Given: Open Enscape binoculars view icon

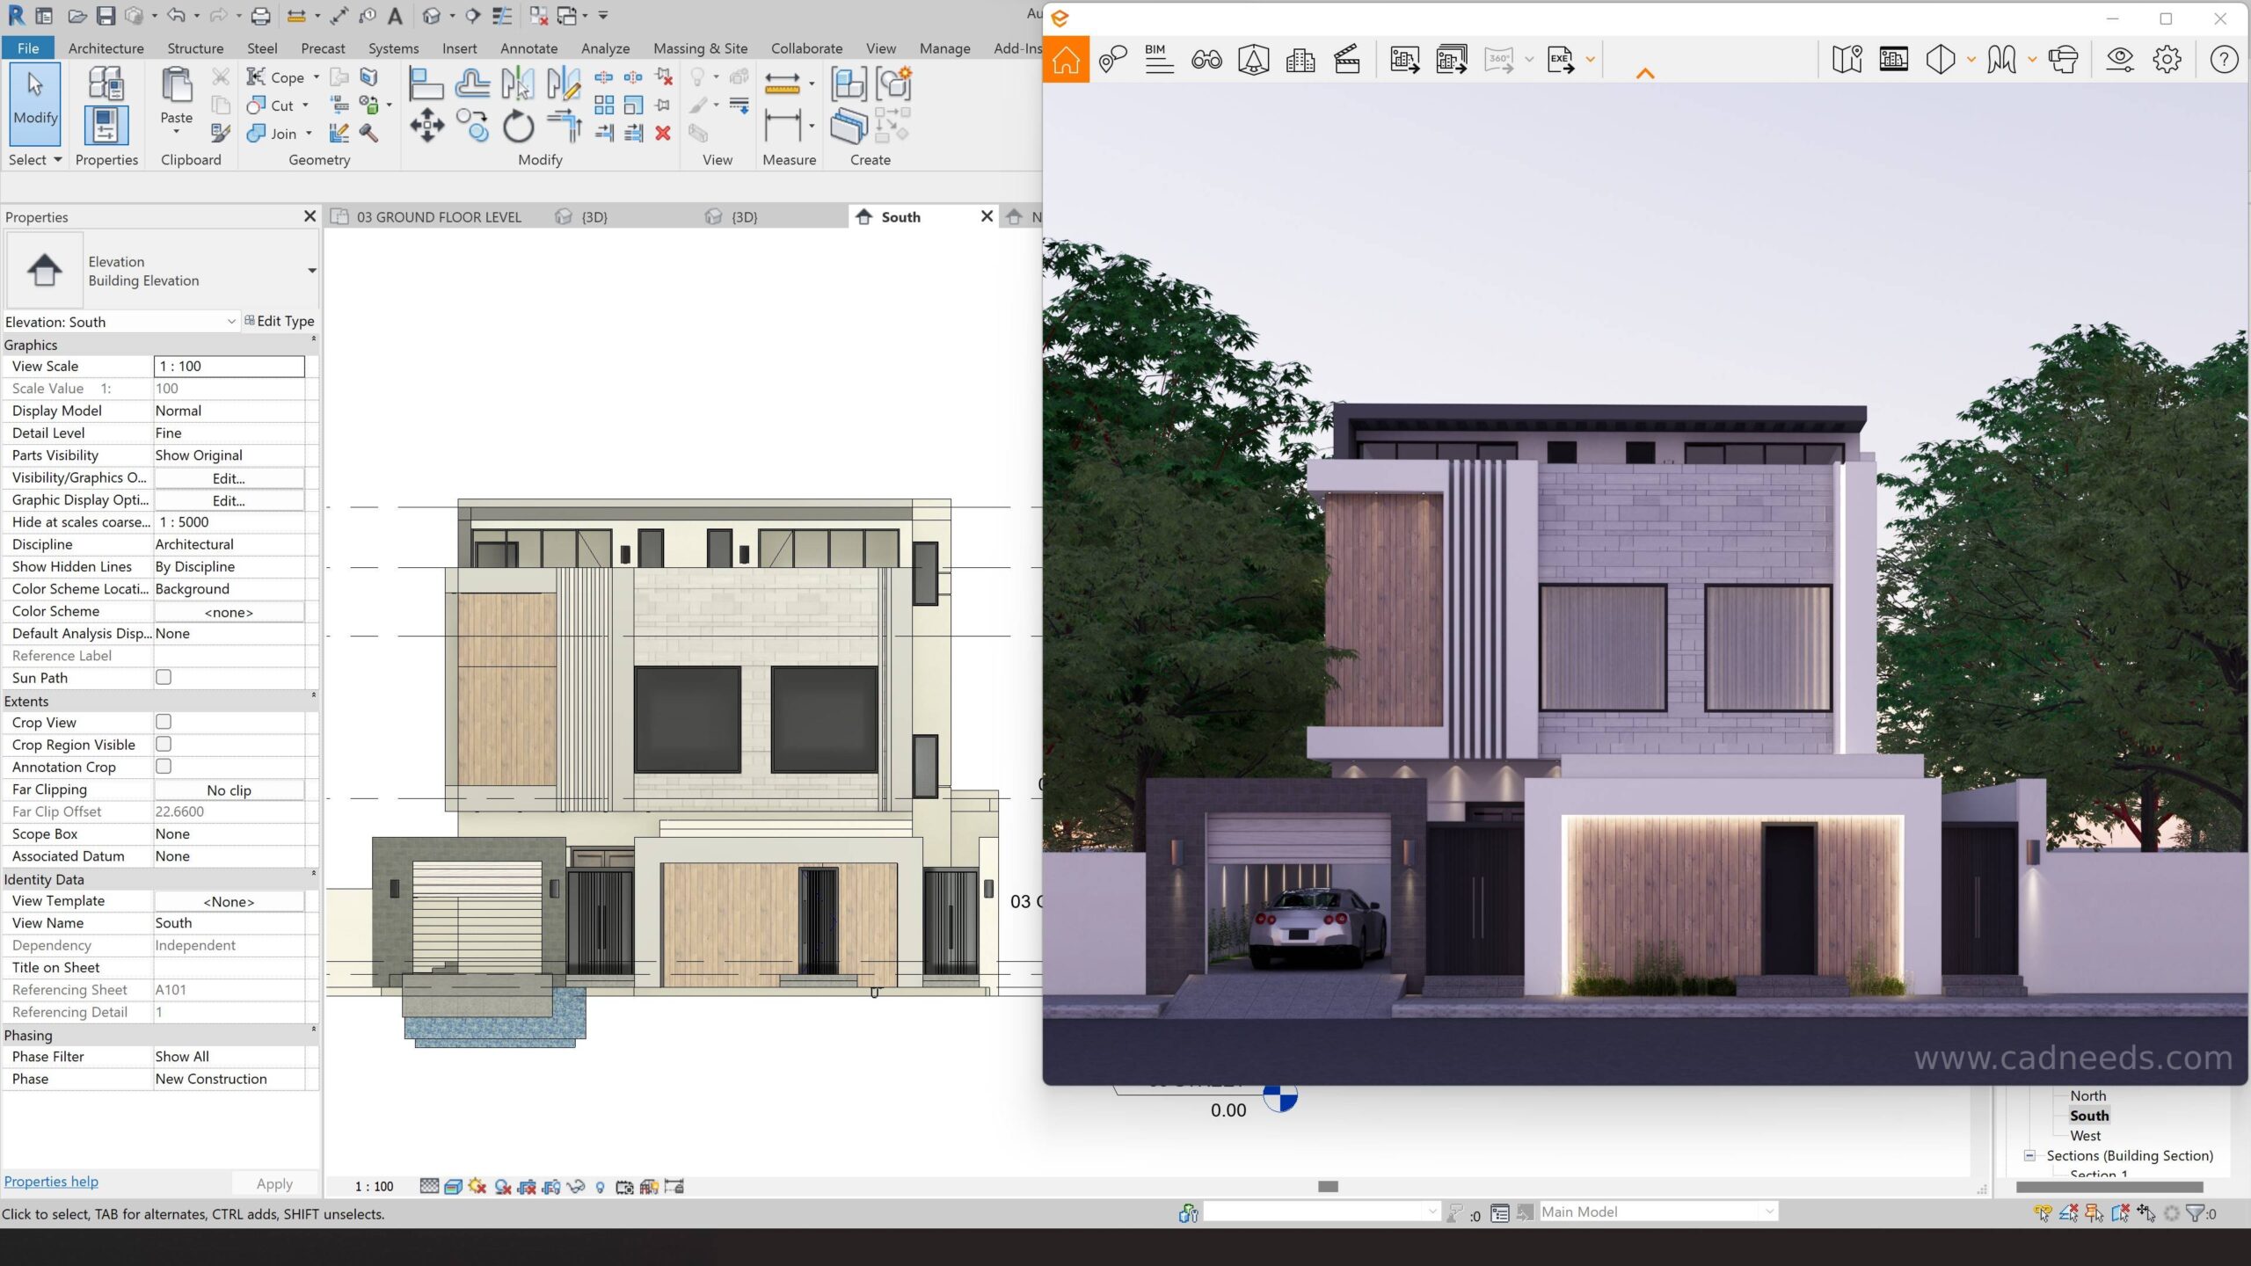Looking at the screenshot, I should click(x=1206, y=60).
